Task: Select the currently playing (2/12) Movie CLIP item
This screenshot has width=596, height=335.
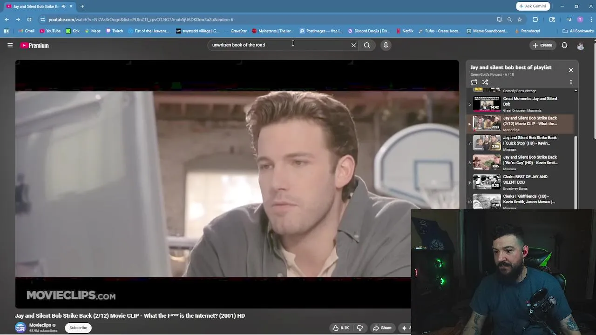Action: click(x=521, y=123)
